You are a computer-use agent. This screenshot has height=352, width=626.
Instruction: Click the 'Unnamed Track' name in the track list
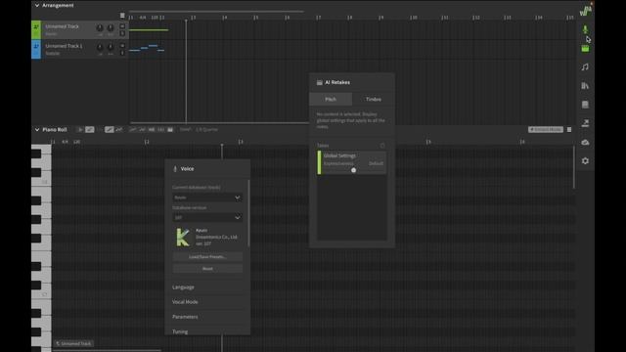[x=62, y=26]
